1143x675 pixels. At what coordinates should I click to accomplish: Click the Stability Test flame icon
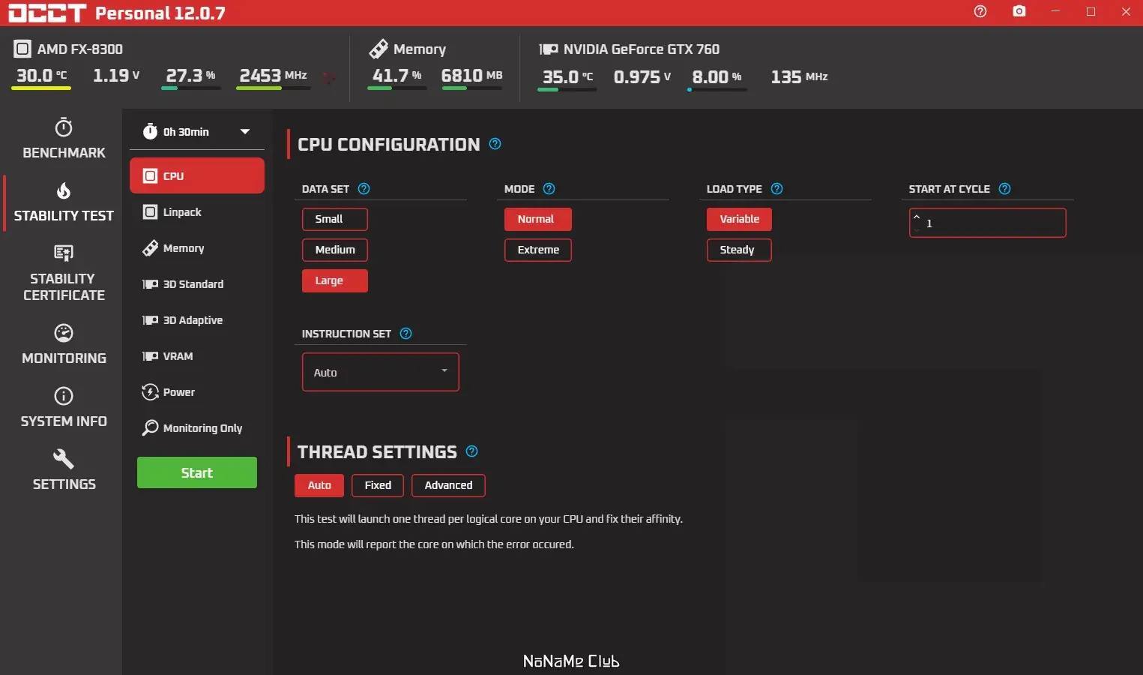[64, 190]
